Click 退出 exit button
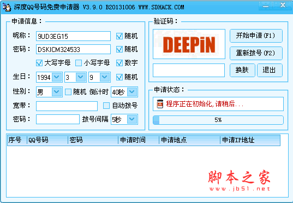Screen dimensions: 293x203 tap(270, 70)
